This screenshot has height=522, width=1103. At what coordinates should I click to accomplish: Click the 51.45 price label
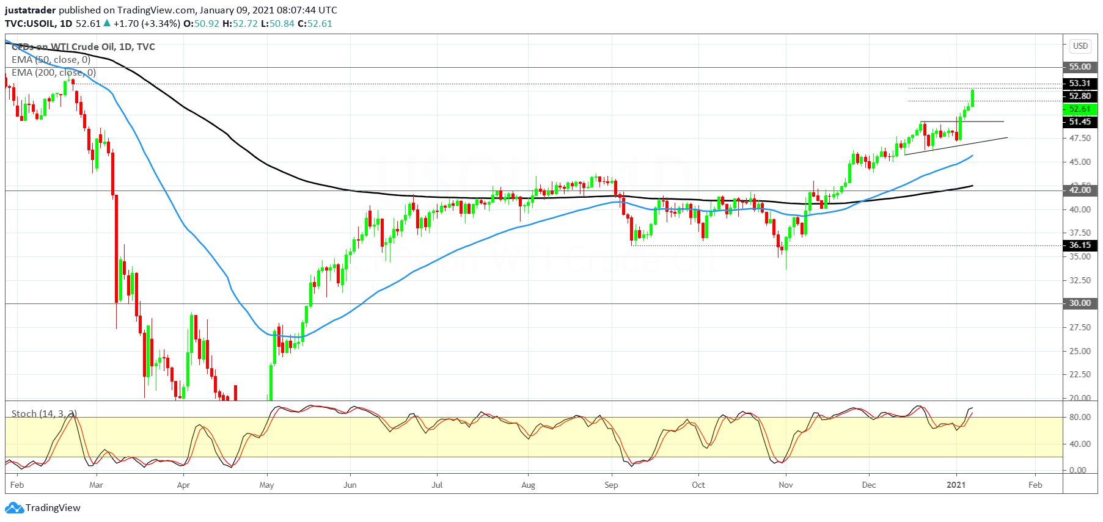[1080, 122]
